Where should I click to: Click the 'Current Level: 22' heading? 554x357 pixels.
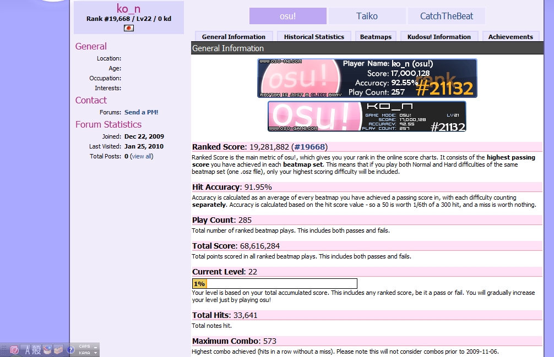(224, 272)
